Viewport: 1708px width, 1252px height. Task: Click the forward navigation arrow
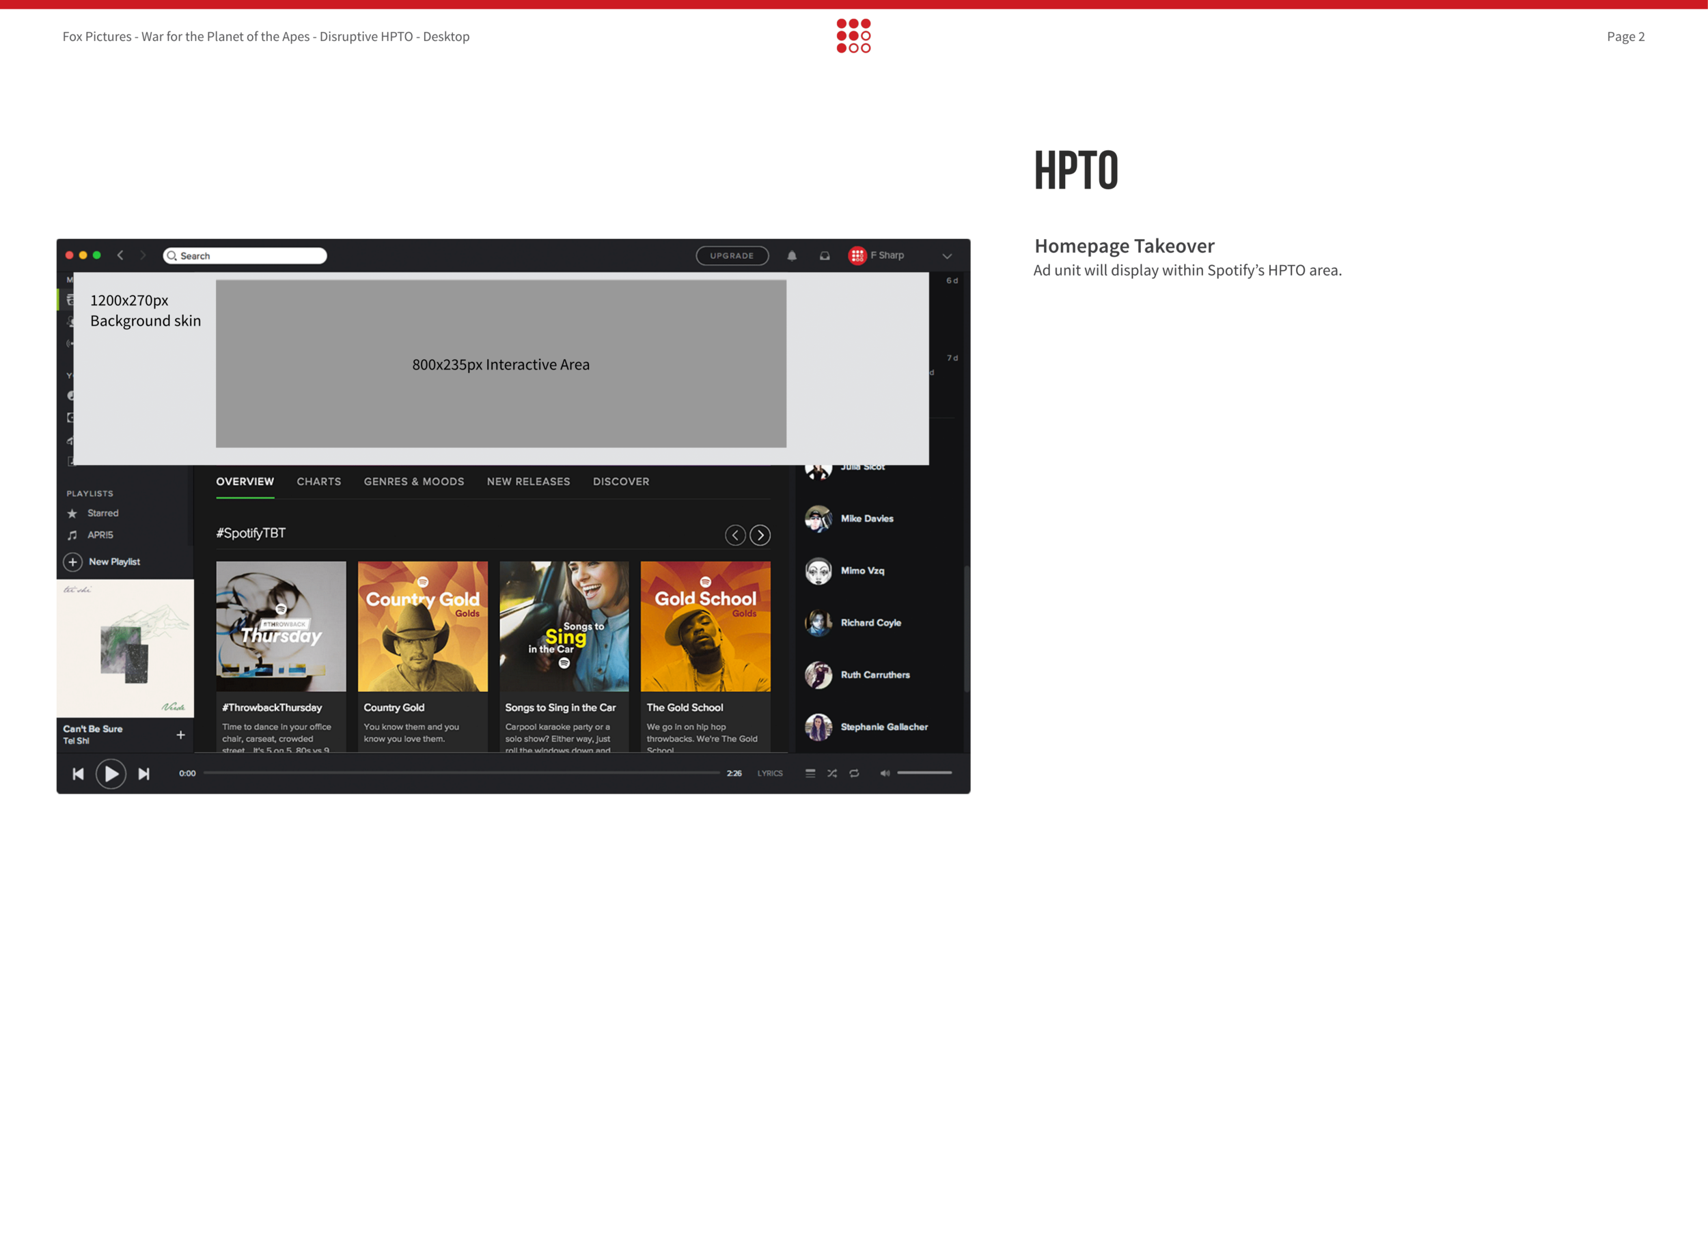coord(143,255)
